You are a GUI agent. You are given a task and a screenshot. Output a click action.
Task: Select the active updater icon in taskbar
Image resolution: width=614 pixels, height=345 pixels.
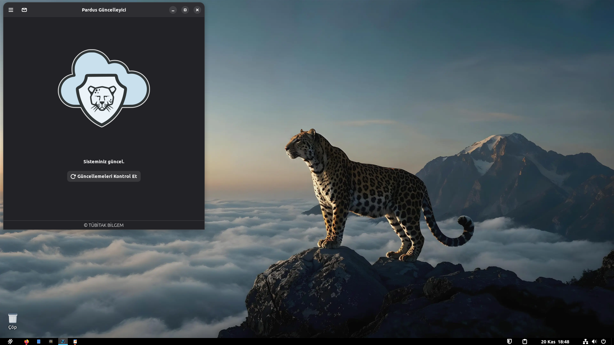(x=63, y=341)
